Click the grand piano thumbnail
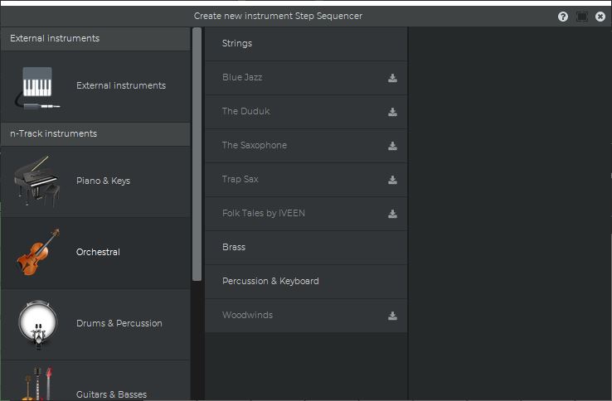 tap(37, 181)
